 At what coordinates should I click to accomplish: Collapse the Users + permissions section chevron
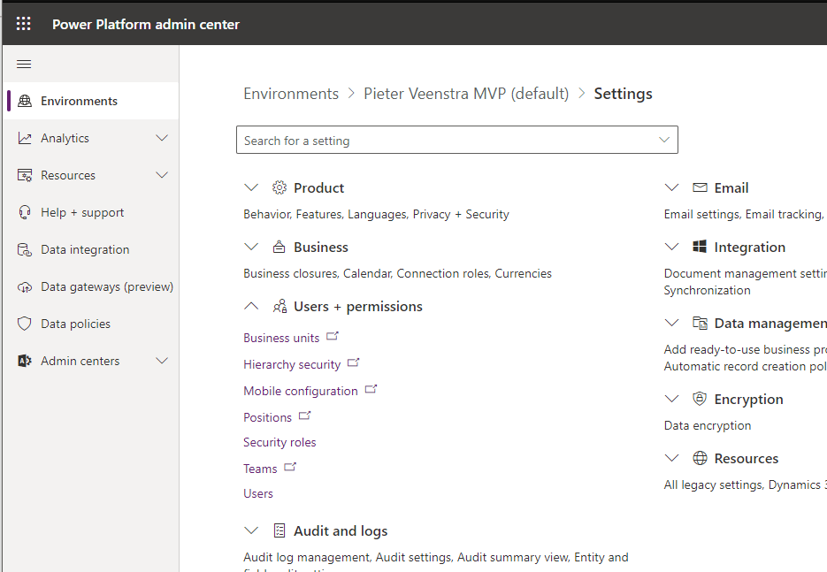point(251,306)
